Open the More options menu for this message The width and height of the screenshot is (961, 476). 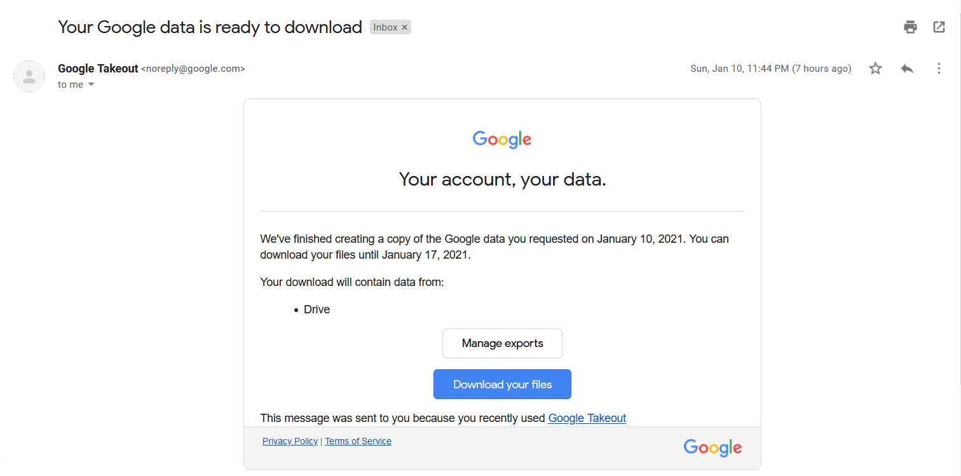click(939, 68)
